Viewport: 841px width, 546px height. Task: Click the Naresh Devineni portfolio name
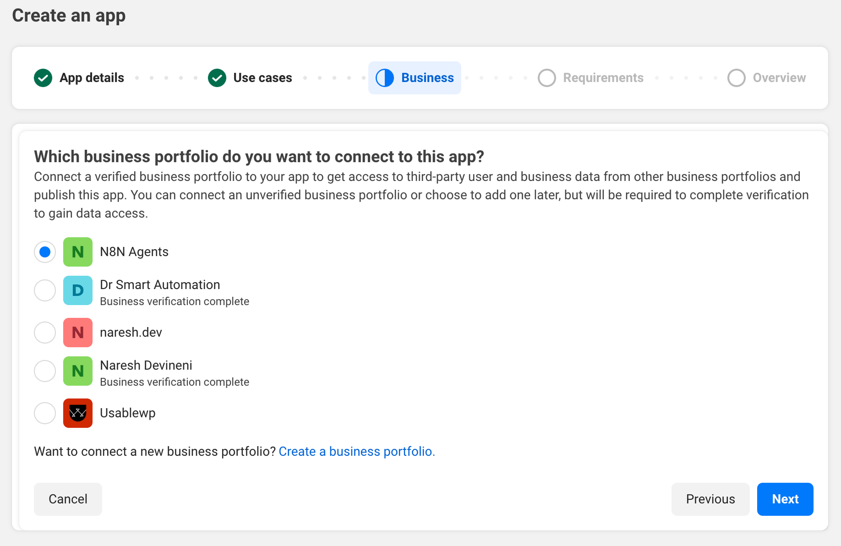tap(146, 366)
